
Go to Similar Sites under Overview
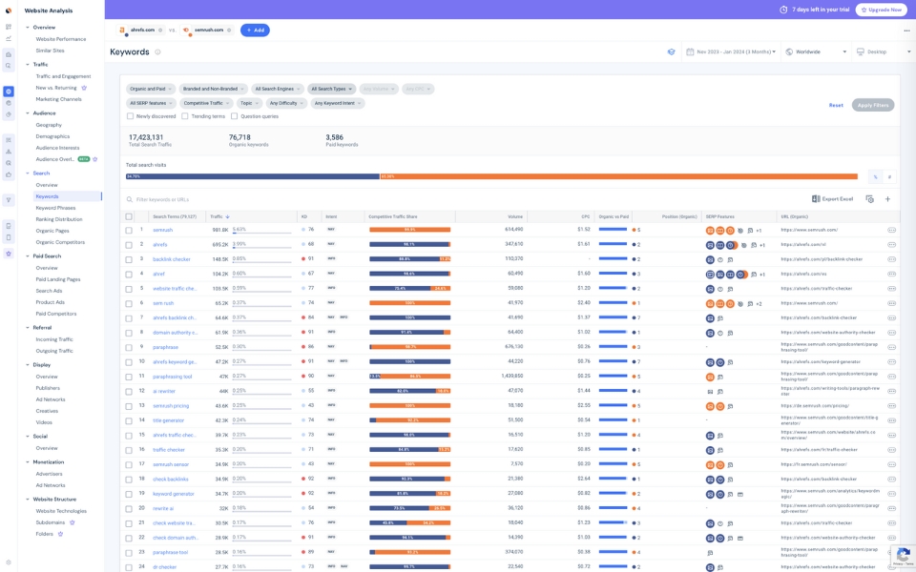[51, 51]
